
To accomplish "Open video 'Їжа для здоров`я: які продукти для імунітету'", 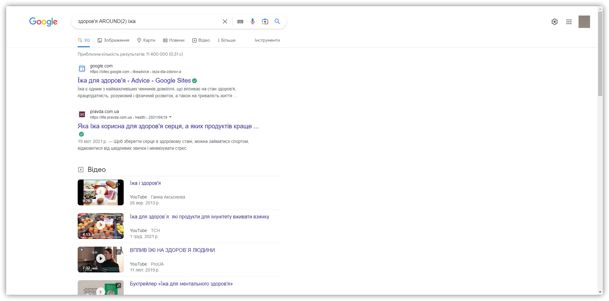I will pyautogui.click(x=199, y=217).
